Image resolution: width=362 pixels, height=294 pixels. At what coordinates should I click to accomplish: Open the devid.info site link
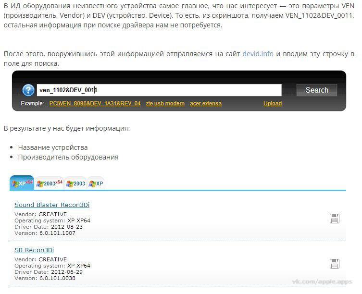[258, 54]
